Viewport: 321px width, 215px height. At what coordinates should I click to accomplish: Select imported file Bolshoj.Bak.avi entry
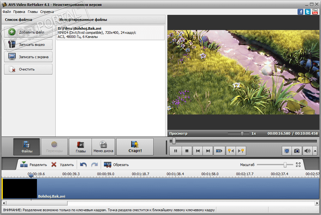[x=111, y=33]
